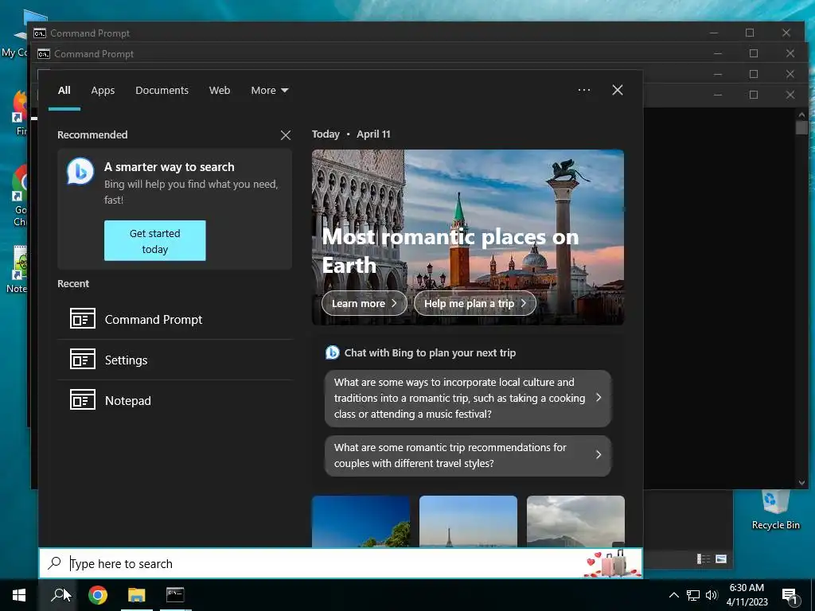Click the luggage hearts search highlight icon
The width and height of the screenshot is (815, 611).
coord(612,563)
